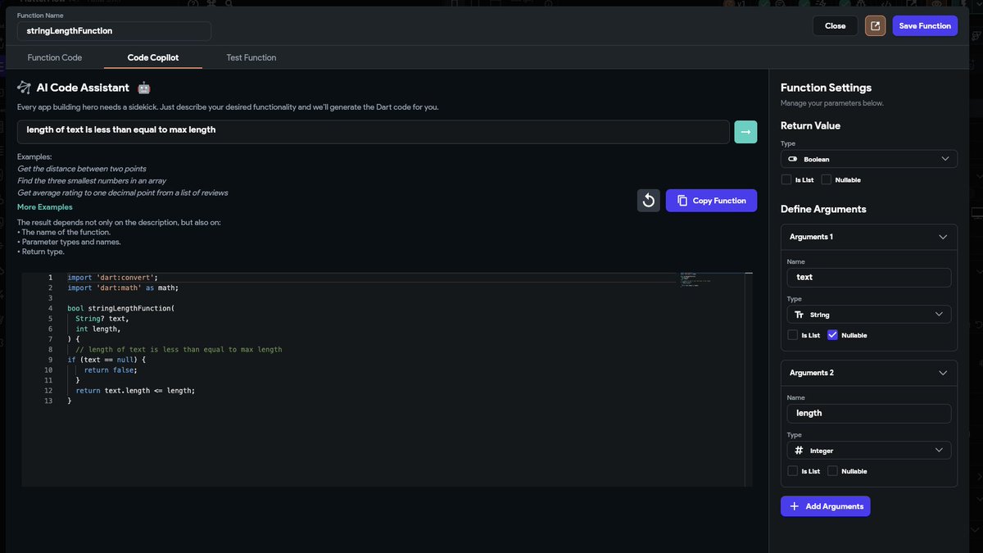Click the 'AI Code Assistant' heading

pos(83,88)
